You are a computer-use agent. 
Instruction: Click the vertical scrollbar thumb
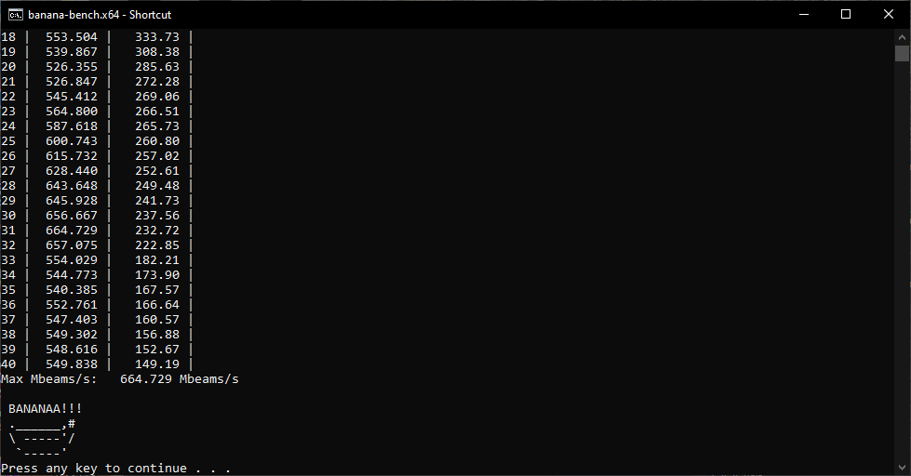902,53
